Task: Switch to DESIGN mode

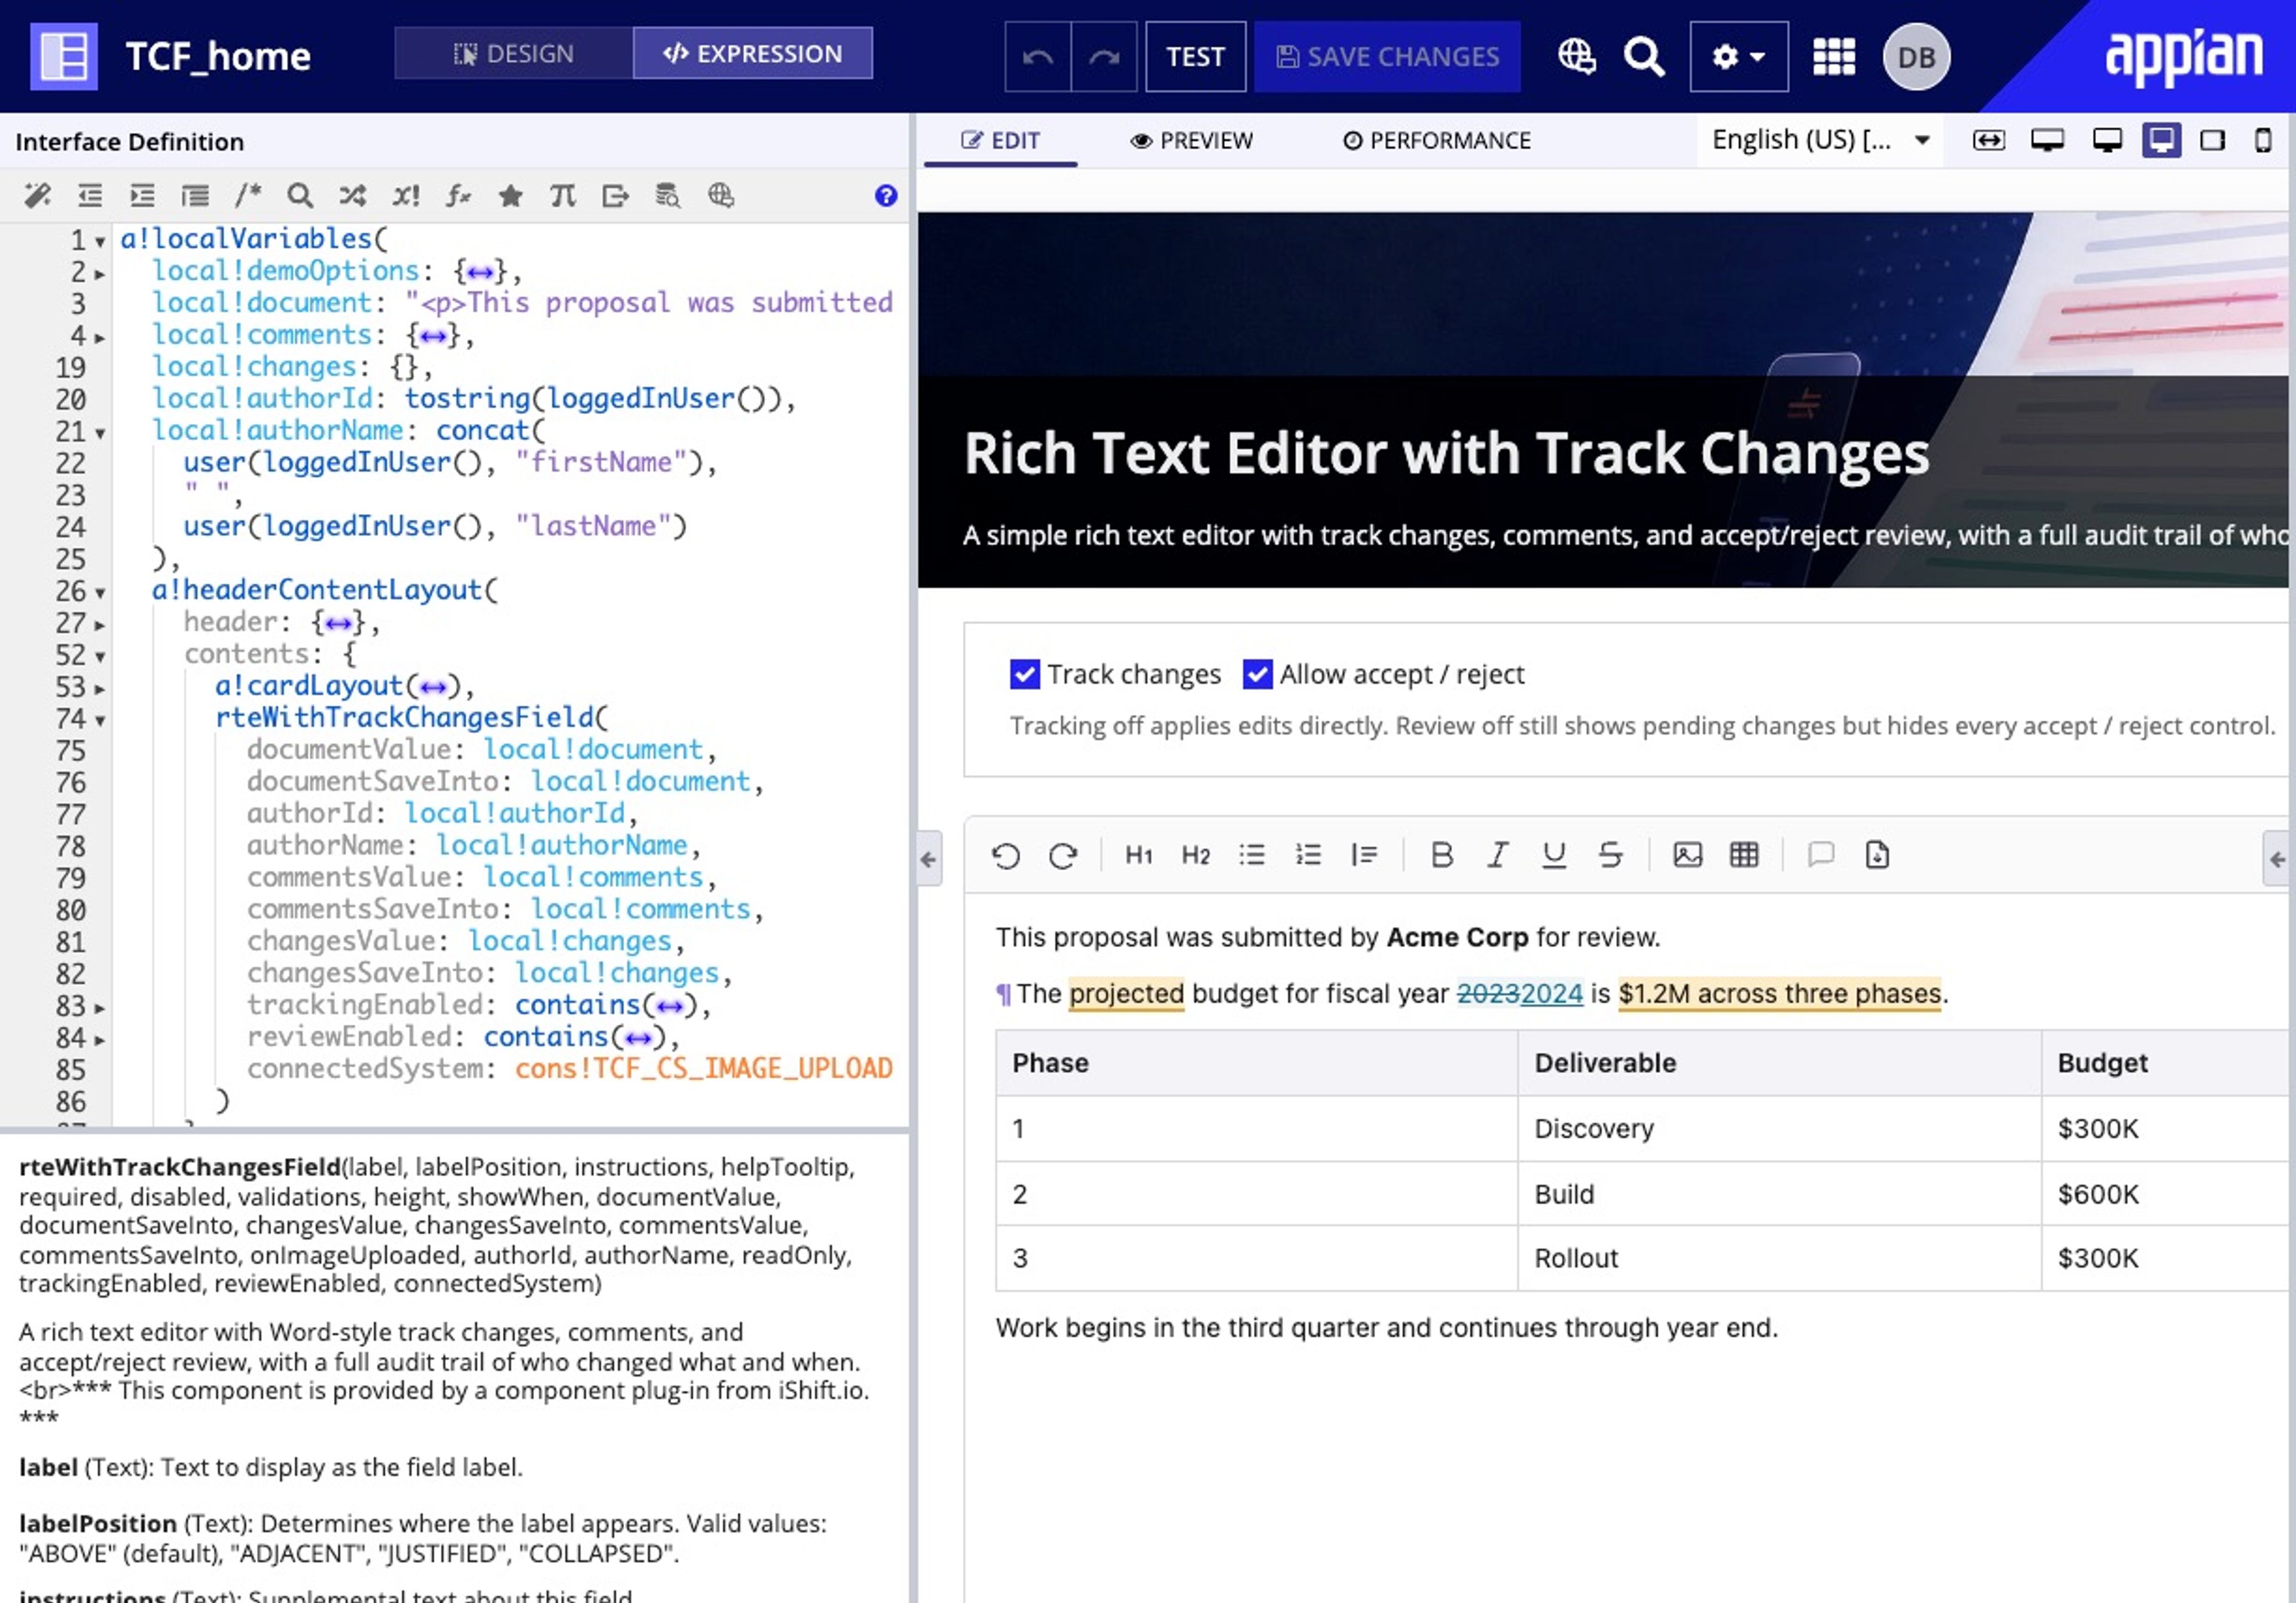Action: pyautogui.click(x=514, y=53)
